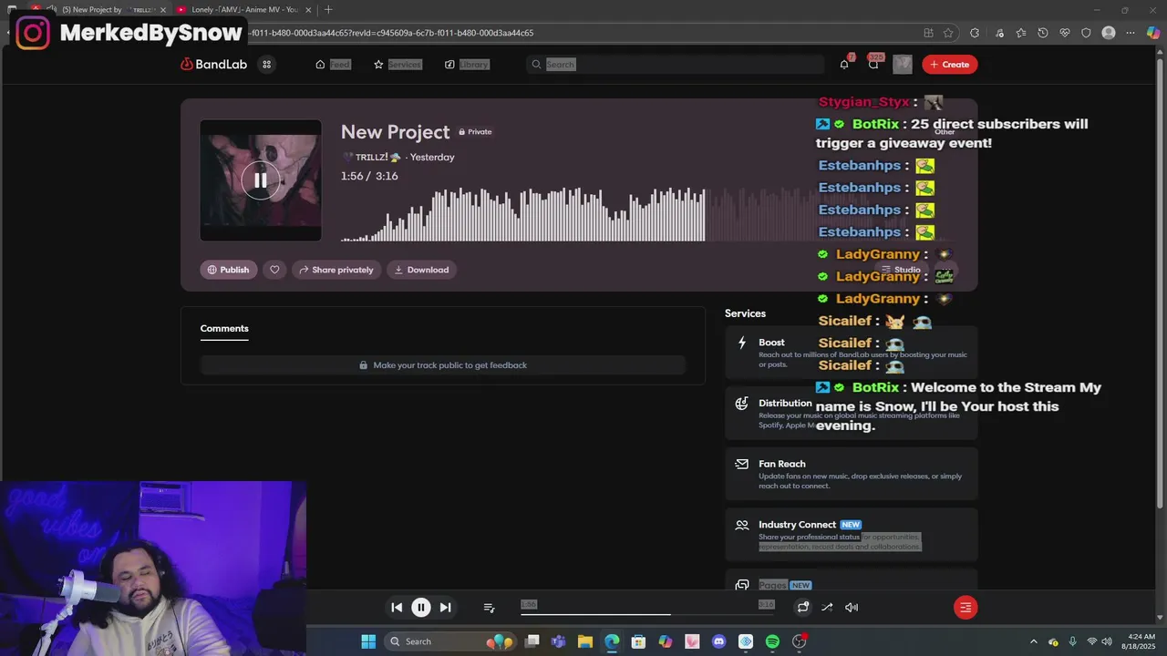Click the red queue panel button
Image resolution: width=1167 pixels, height=656 pixels.
(966, 608)
